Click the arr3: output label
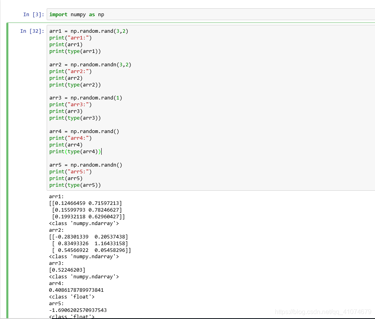This screenshot has width=375, height=319. tap(57, 263)
